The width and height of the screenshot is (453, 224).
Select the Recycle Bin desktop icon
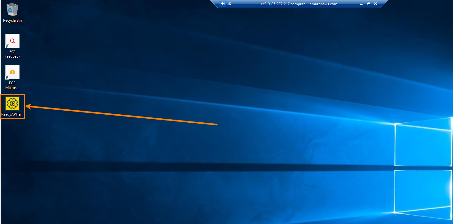[12, 12]
